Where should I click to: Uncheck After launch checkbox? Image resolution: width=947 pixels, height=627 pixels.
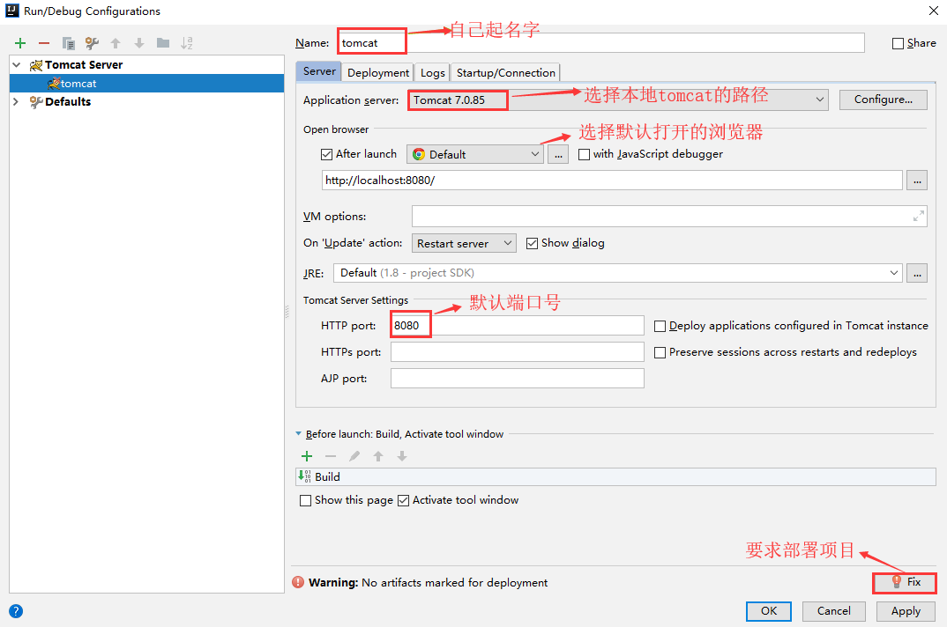327,154
